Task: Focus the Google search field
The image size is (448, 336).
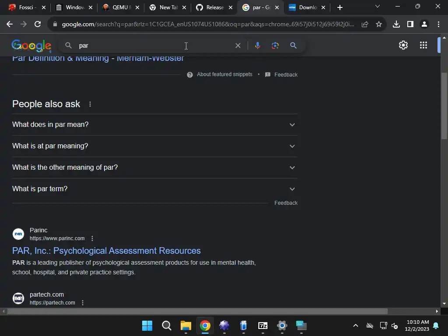Action: pyautogui.click(x=154, y=45)
